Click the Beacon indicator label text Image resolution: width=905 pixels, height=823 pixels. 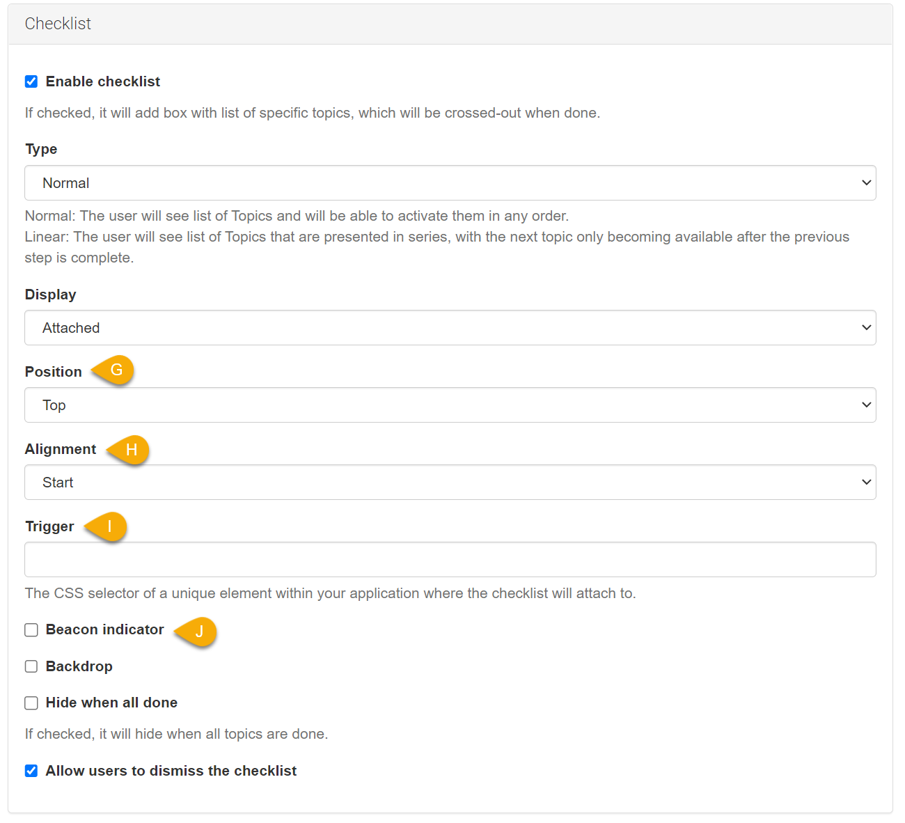pyautogui.click(x=105, y=629)
